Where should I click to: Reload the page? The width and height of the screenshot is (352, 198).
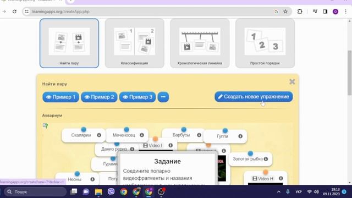14,12
